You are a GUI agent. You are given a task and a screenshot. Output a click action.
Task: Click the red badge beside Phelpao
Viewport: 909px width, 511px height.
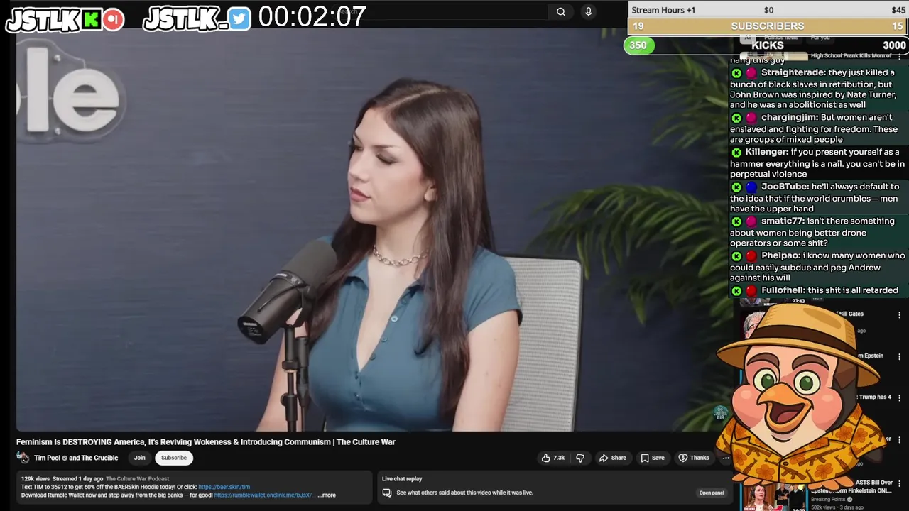click(751, 255)
